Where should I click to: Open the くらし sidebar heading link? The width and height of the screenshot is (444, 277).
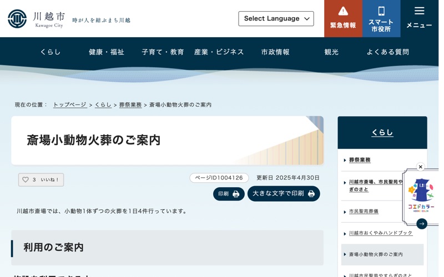coord(382,132)
